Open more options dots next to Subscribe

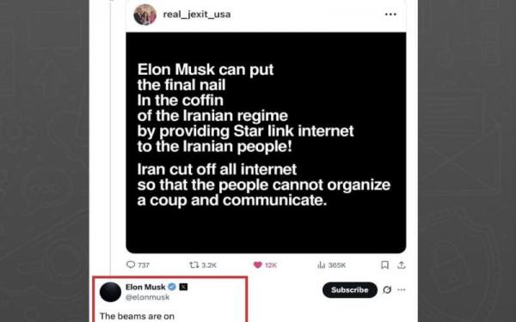click(x=401, y=290)
